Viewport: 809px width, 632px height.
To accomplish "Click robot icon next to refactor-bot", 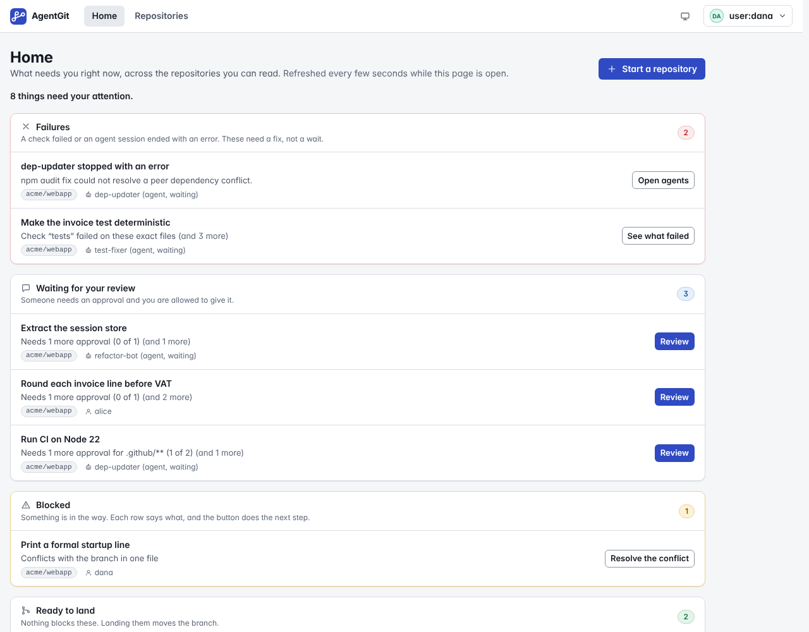I will tap(88, 356).
